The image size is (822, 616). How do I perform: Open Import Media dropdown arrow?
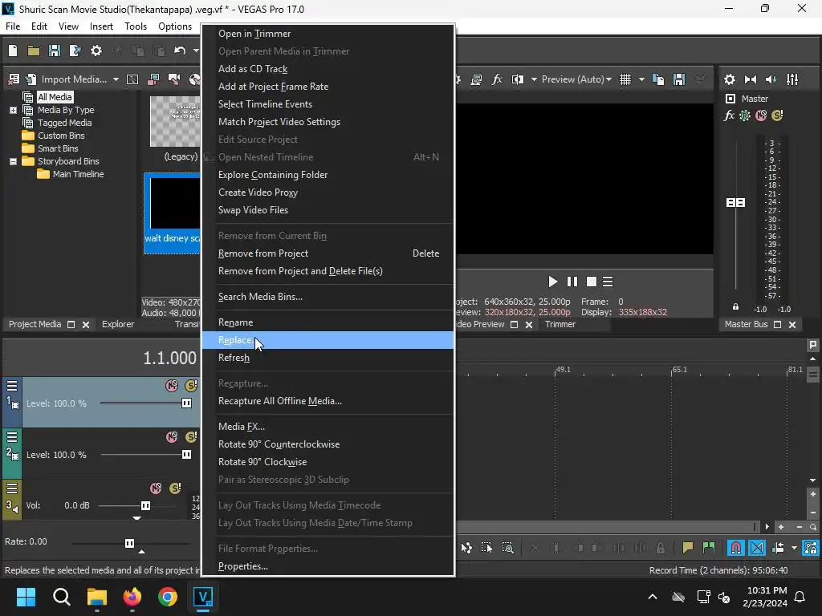coord(116,79)
